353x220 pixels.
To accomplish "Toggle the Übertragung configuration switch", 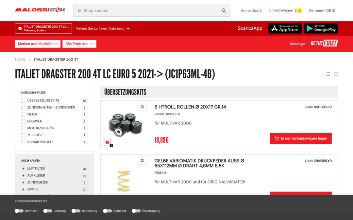I will click(136, 211).
